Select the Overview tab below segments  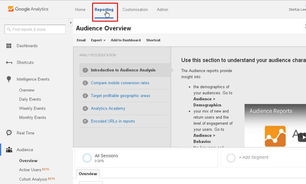click(x=88, y=174)
